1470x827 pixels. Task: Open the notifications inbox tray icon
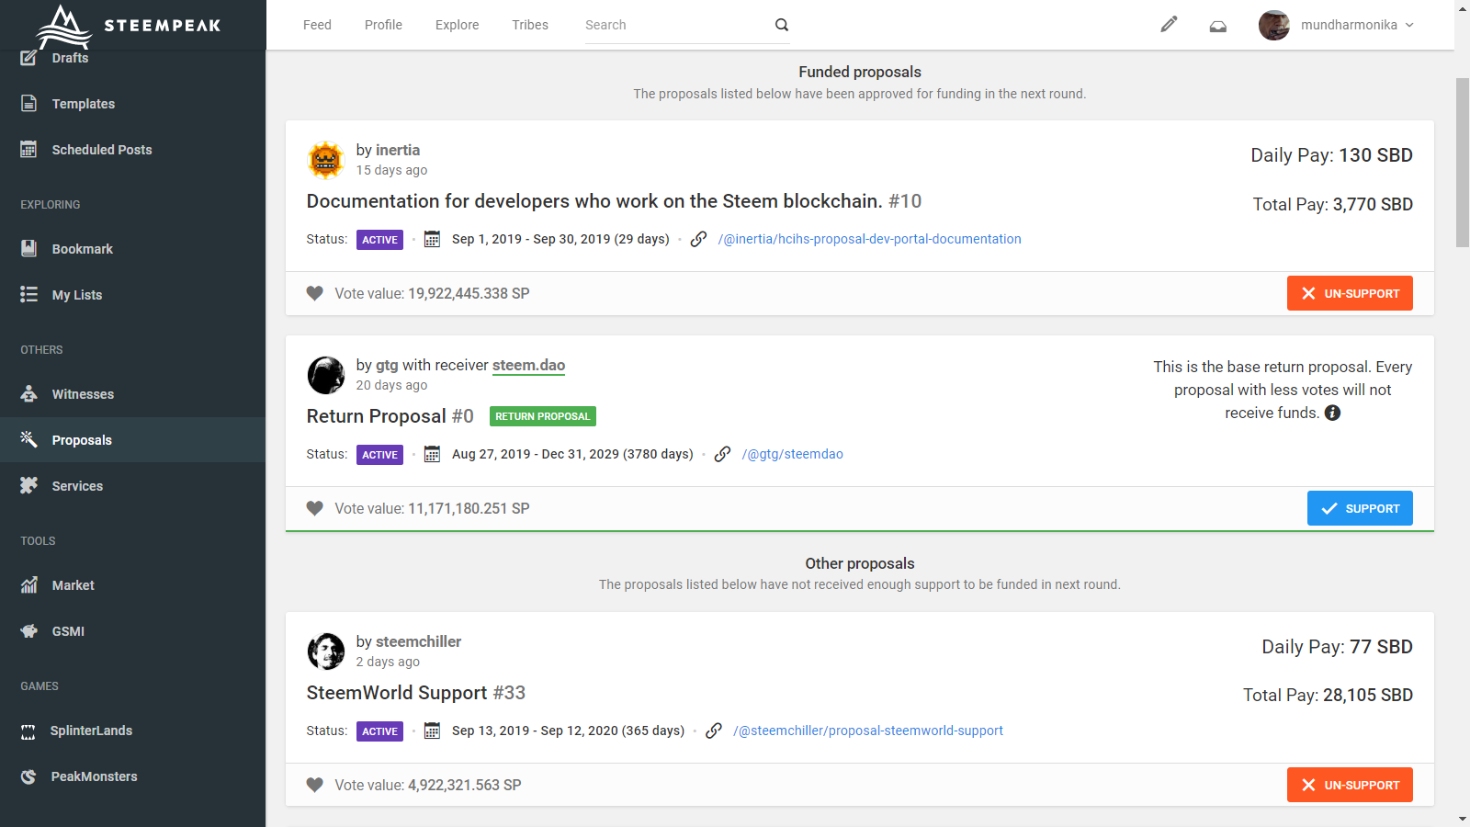point(1218,26)
